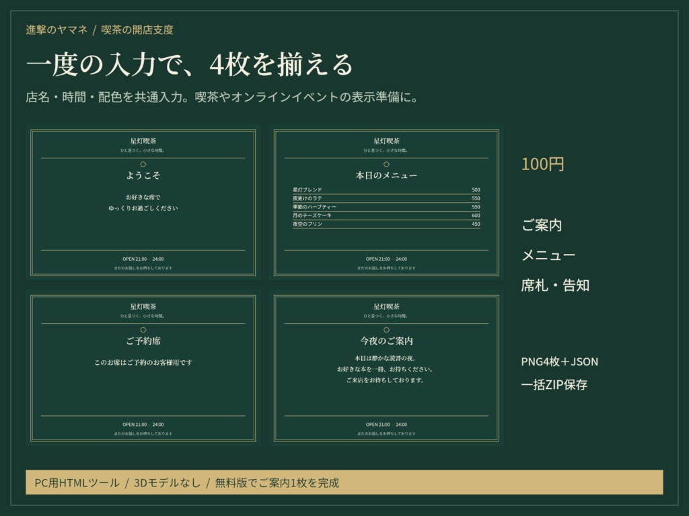Image resolution: width=689 pixels, height=516 pixels.
Task: Click the 進撃のヤマネ / 喫茶の開店支度 breadcrumb text
Action: click(100, 30)
